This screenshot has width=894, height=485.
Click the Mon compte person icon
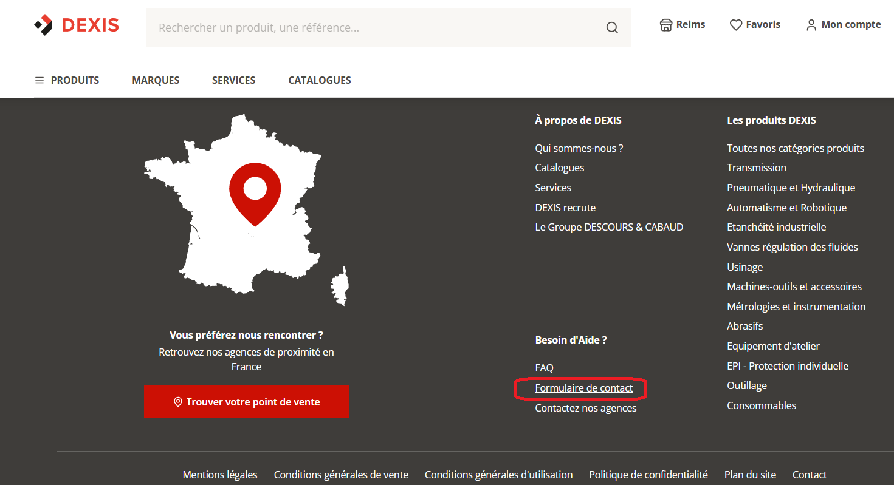pyautogui.click(x=811, y=25)
